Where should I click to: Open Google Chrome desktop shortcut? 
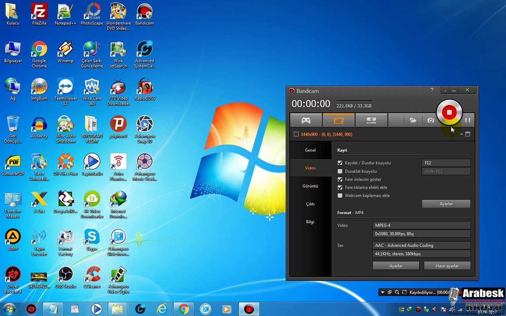point(39,54)
